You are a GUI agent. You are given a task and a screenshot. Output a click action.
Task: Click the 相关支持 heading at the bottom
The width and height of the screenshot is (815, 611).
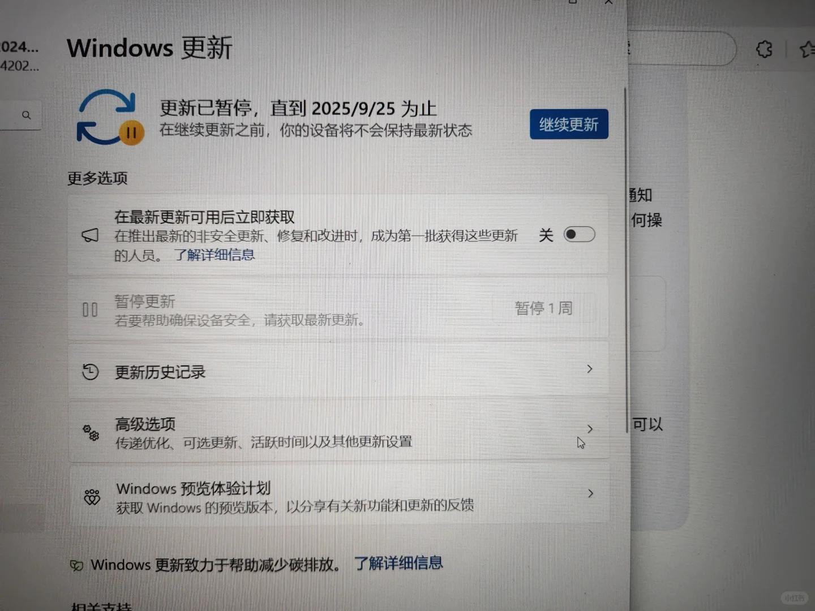coord(101,607)
